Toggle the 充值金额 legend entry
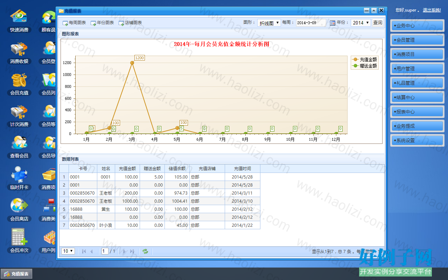This screenshot has width=448, height=280. 365,60
